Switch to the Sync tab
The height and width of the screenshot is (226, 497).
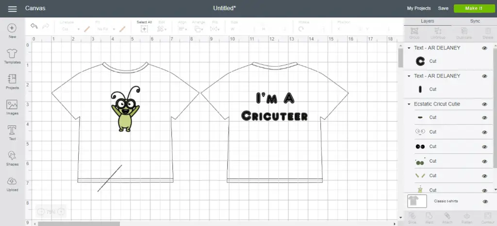click(x=475, y=21)
